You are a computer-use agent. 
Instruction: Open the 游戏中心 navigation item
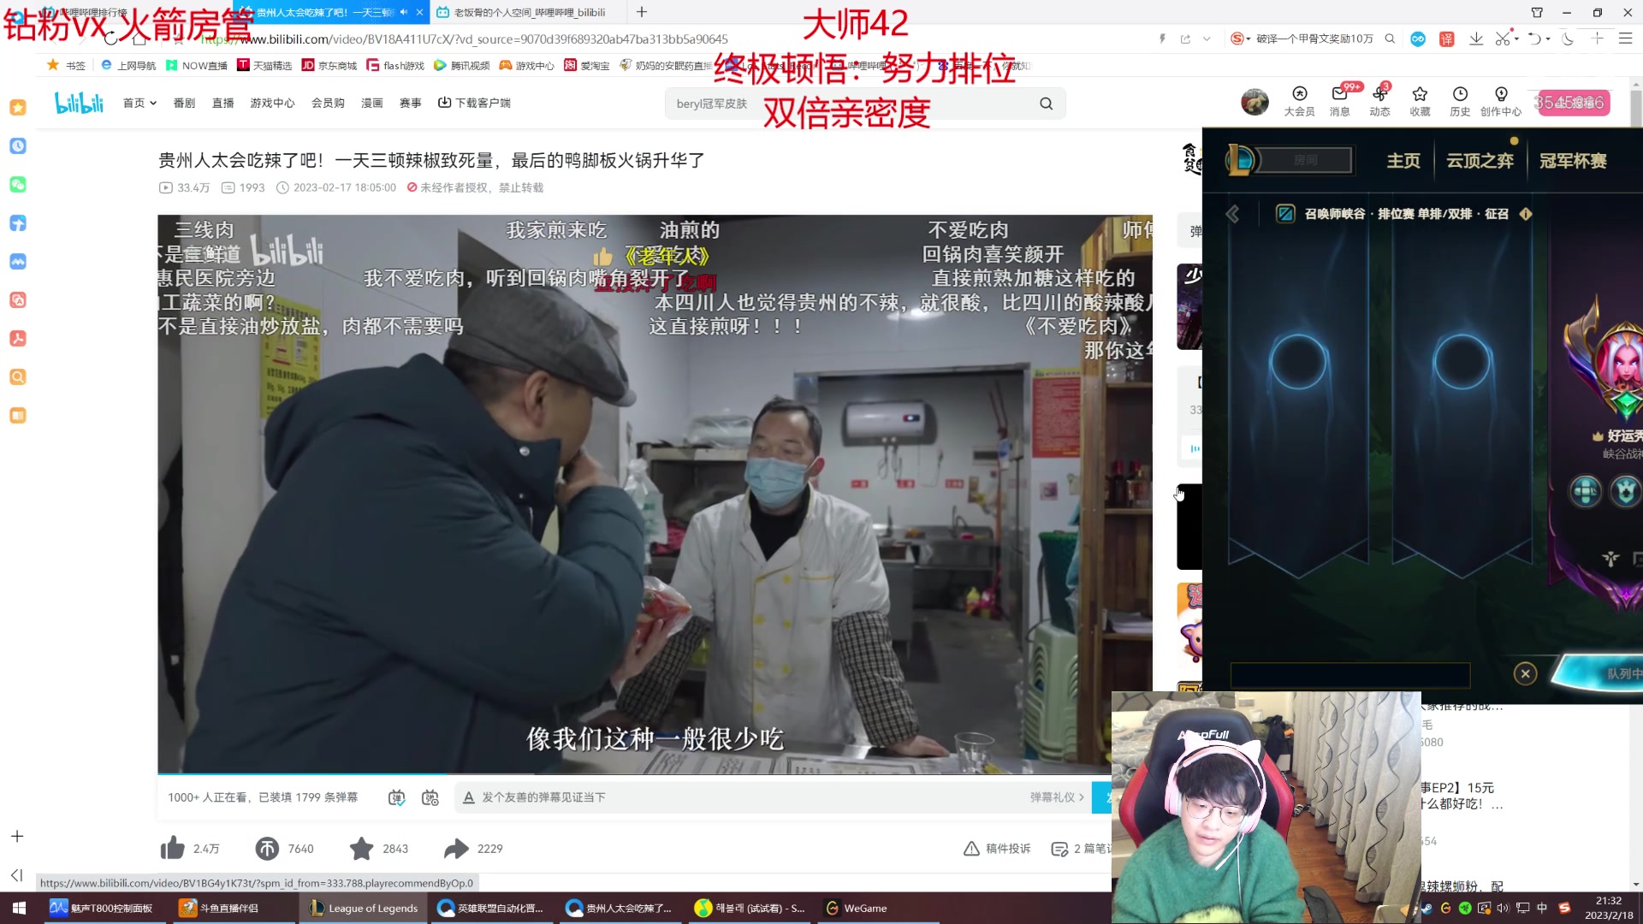pyautogui.click(x=272, y=103)
